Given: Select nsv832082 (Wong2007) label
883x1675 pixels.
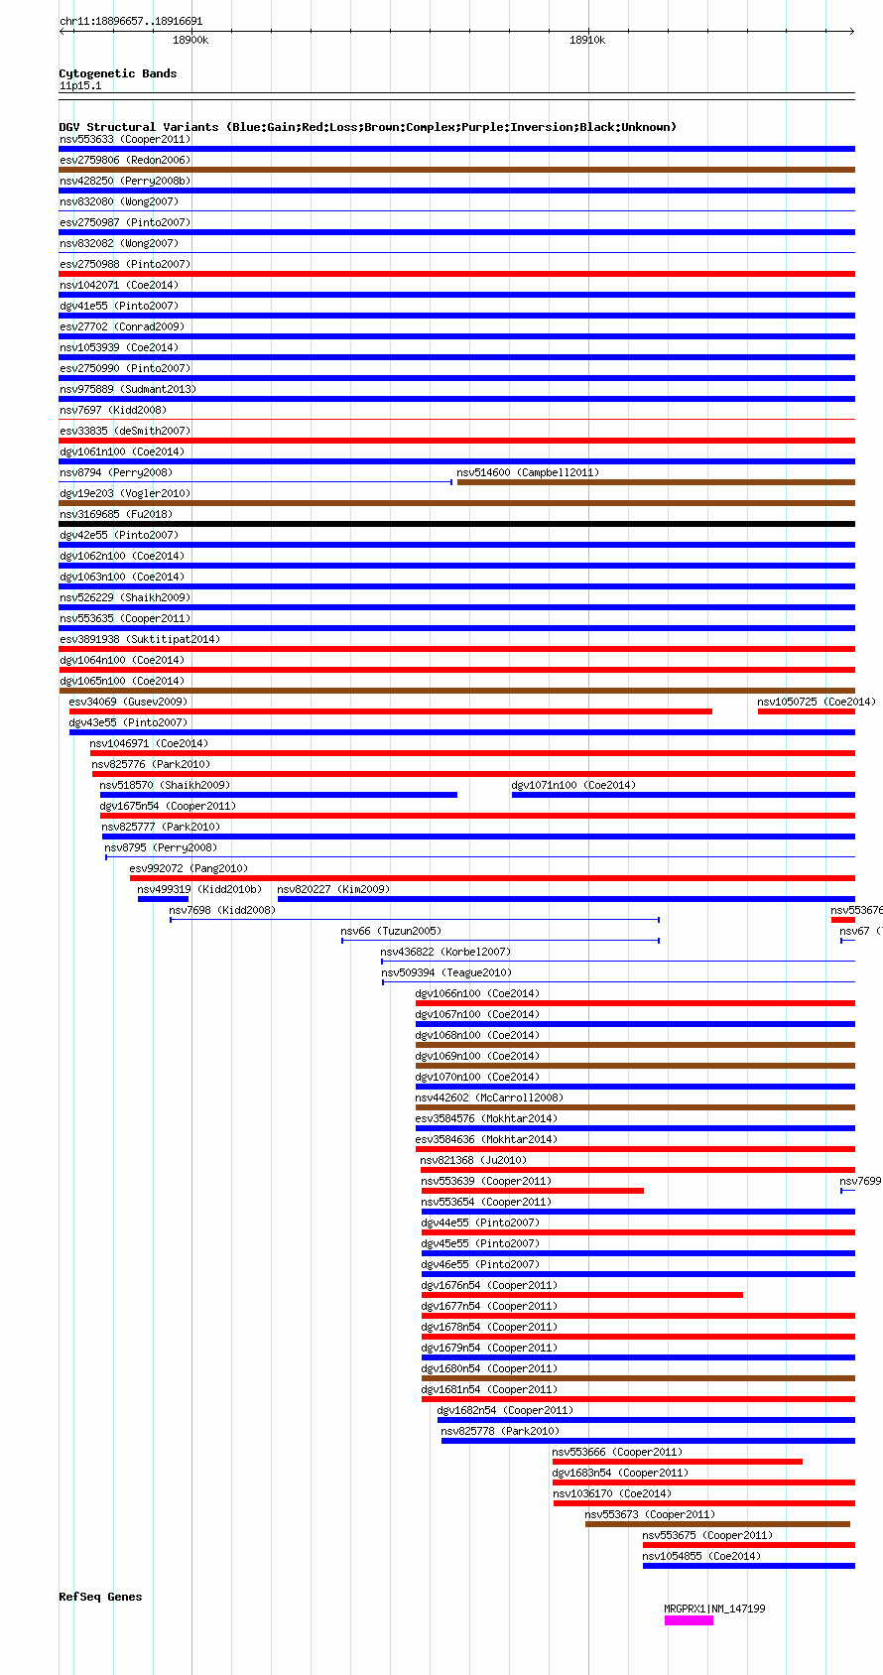Looking at the screenshot, I should click(x=119, y=243).
